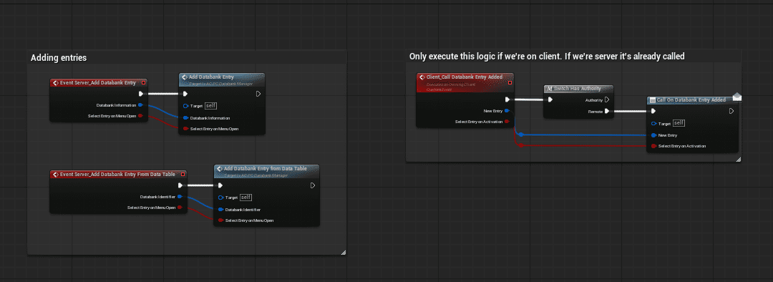Screen dimensions: 773x282
Task: Click the delegate pin on Event Server_Add Databank Entry
Action: pos(143,83)
